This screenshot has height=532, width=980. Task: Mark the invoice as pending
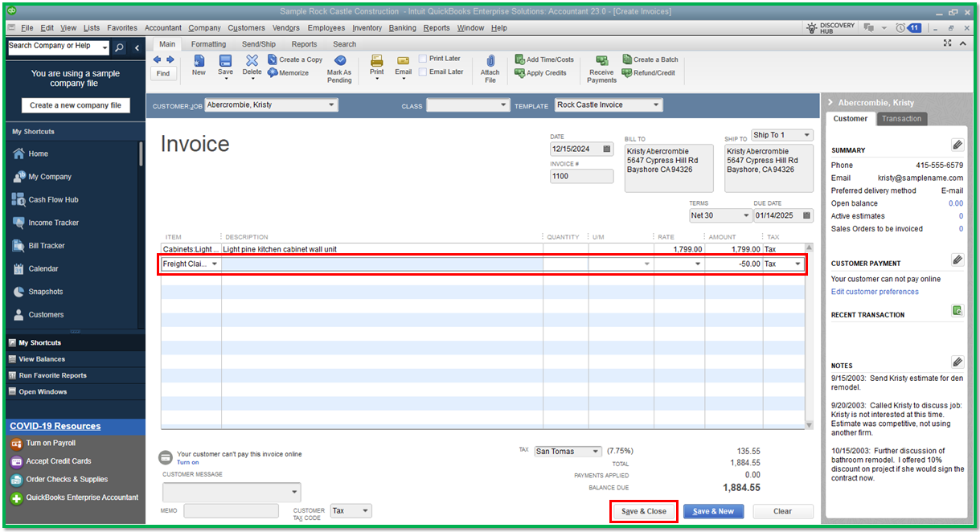pyautogui.click(x=339, y=69)
